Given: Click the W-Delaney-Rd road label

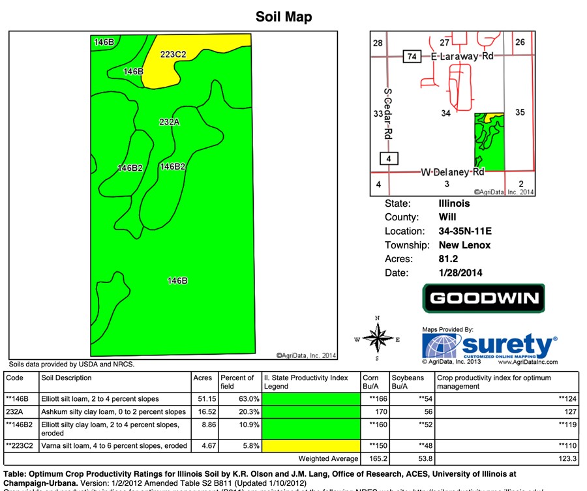Looking at the screenshot, I should click(x=453, y=172).
